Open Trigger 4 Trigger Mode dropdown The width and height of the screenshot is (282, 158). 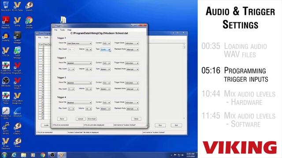[132, 103]
